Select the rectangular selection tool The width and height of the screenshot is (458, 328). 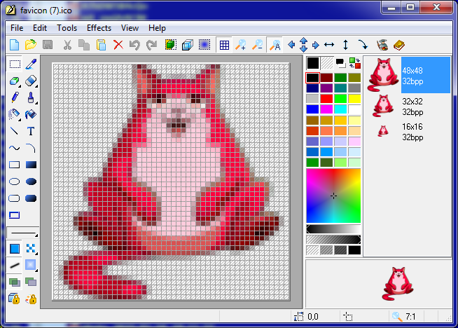coord(14,64)
